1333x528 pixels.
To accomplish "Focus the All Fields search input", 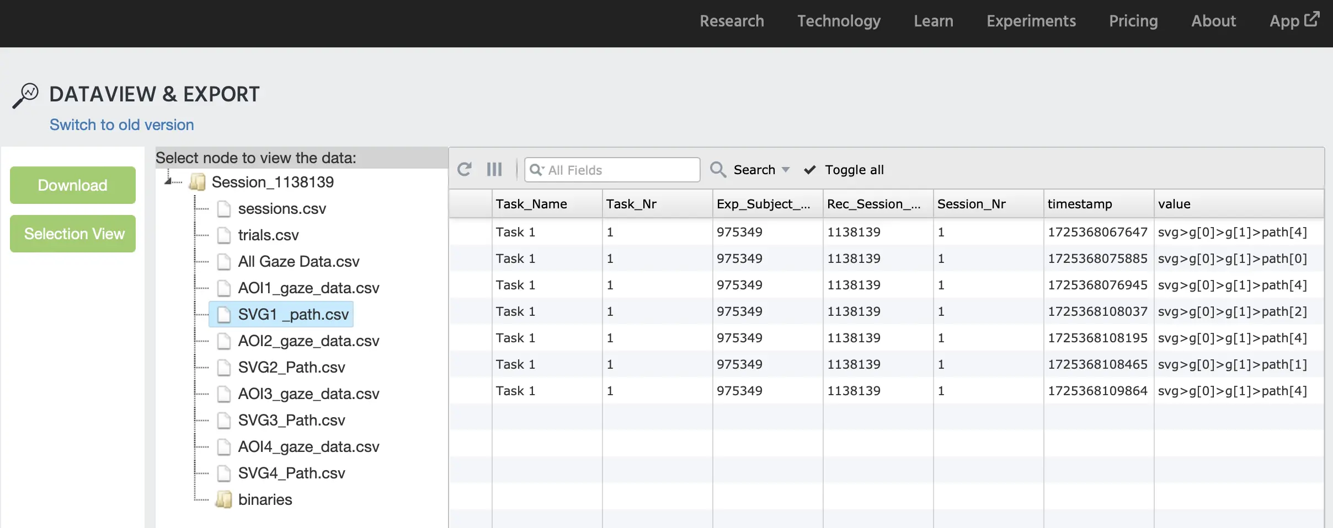I will pos(612,170).
